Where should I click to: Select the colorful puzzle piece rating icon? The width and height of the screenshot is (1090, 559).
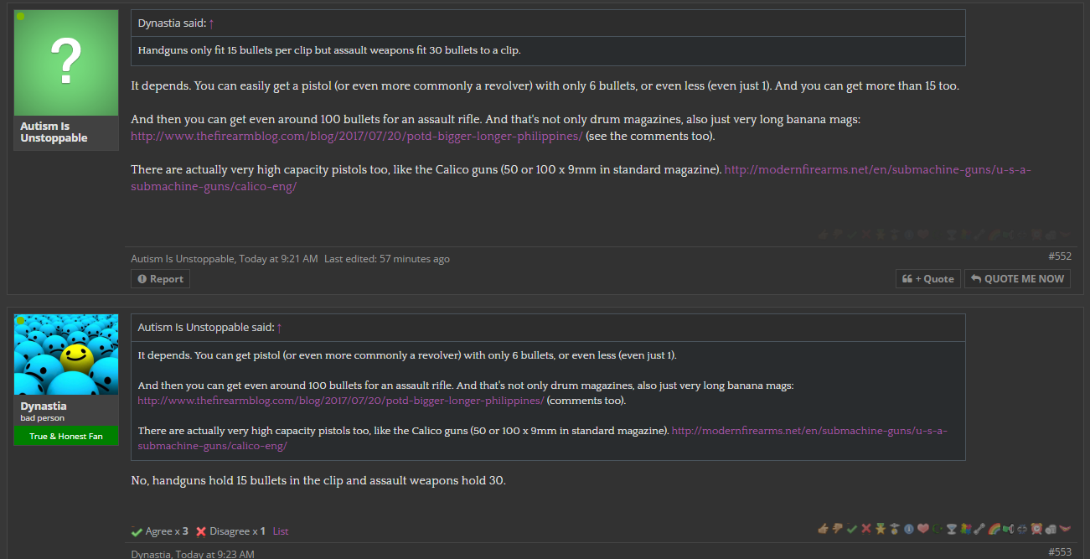[x=966, y=529]
